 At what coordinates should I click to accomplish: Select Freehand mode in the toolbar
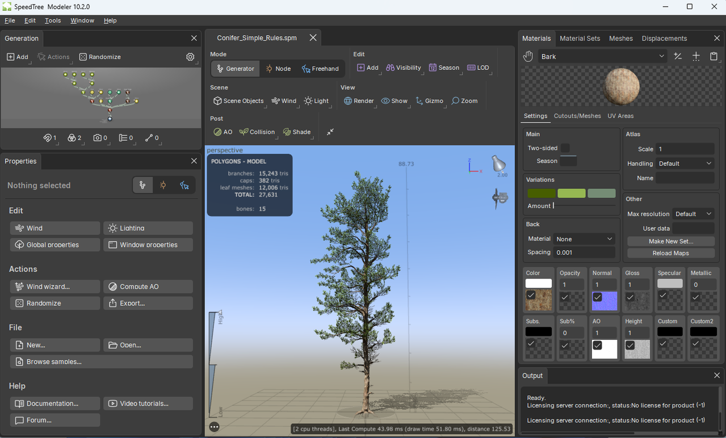[321, 69]
